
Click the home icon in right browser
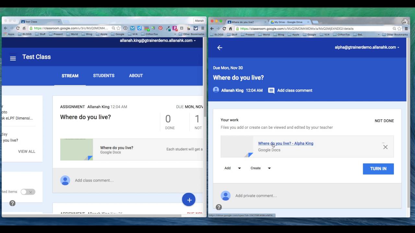click(x=231, y=28)
